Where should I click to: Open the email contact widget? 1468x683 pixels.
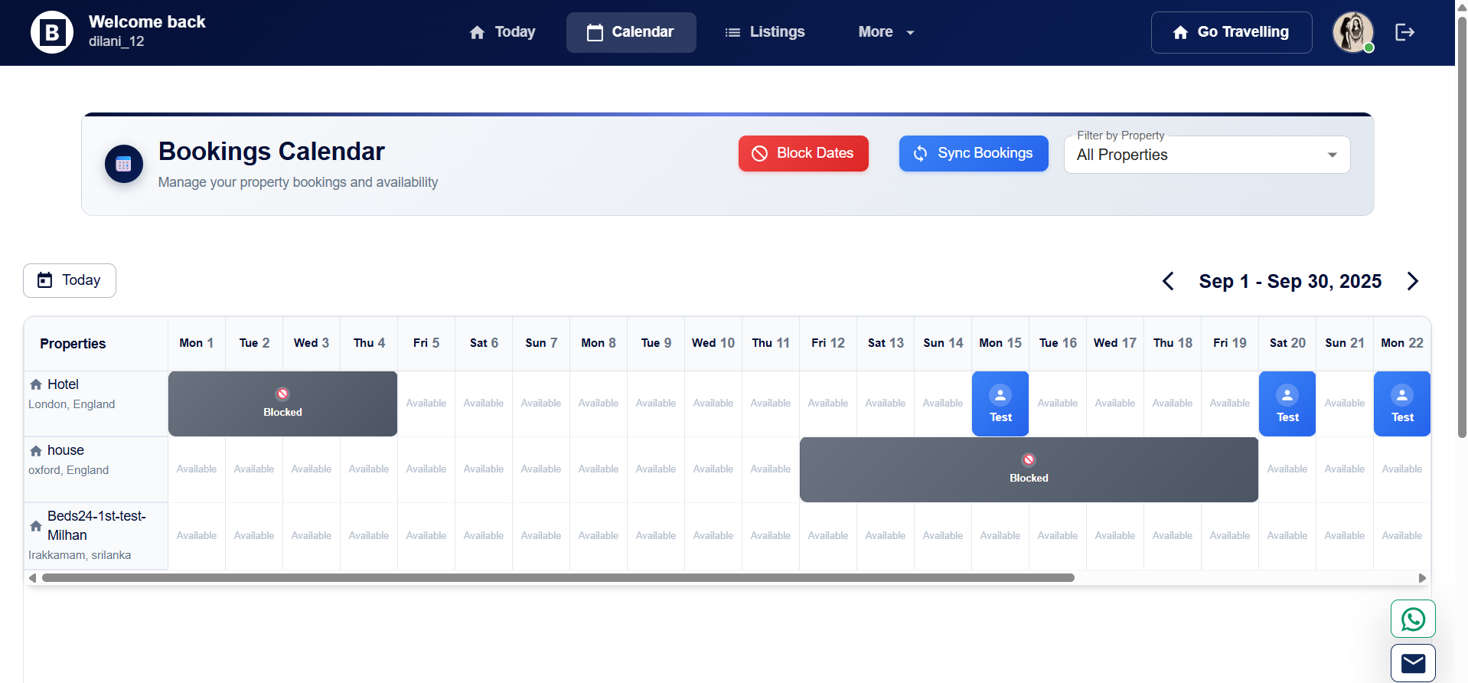[1412, 662]
